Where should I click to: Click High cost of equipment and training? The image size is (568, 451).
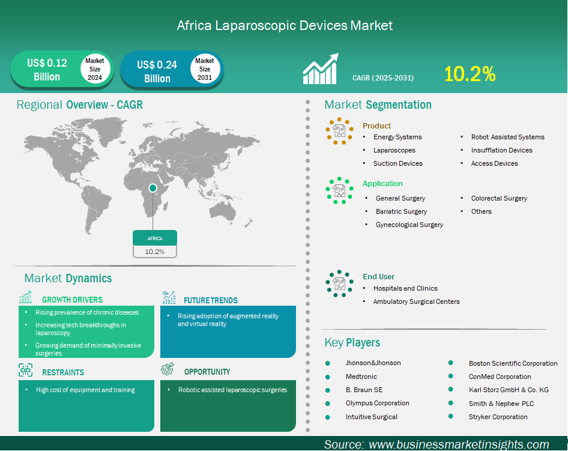[x=85, y=390]
